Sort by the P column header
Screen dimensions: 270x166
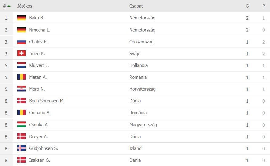264,6
